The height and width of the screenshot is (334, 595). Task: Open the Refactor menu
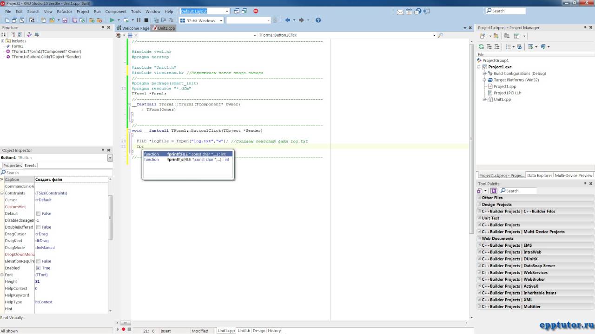[64, 12]
